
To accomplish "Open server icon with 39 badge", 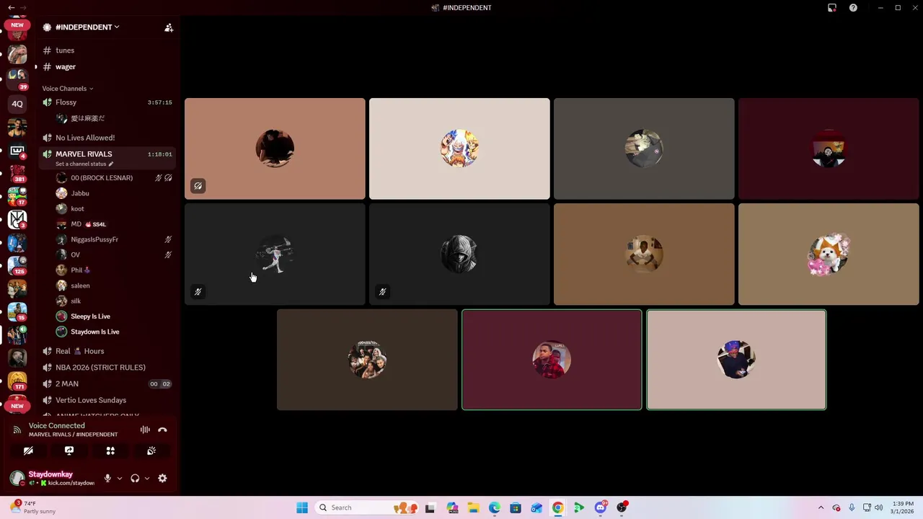I will tap(17, 79).
